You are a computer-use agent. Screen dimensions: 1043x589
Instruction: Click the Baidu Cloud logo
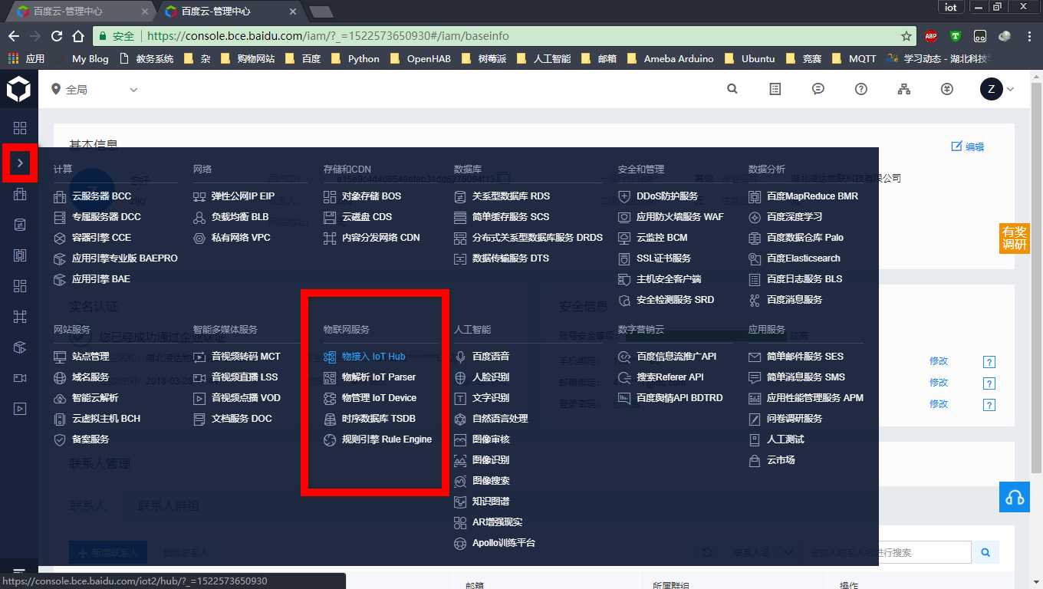(x=18, y=89)
